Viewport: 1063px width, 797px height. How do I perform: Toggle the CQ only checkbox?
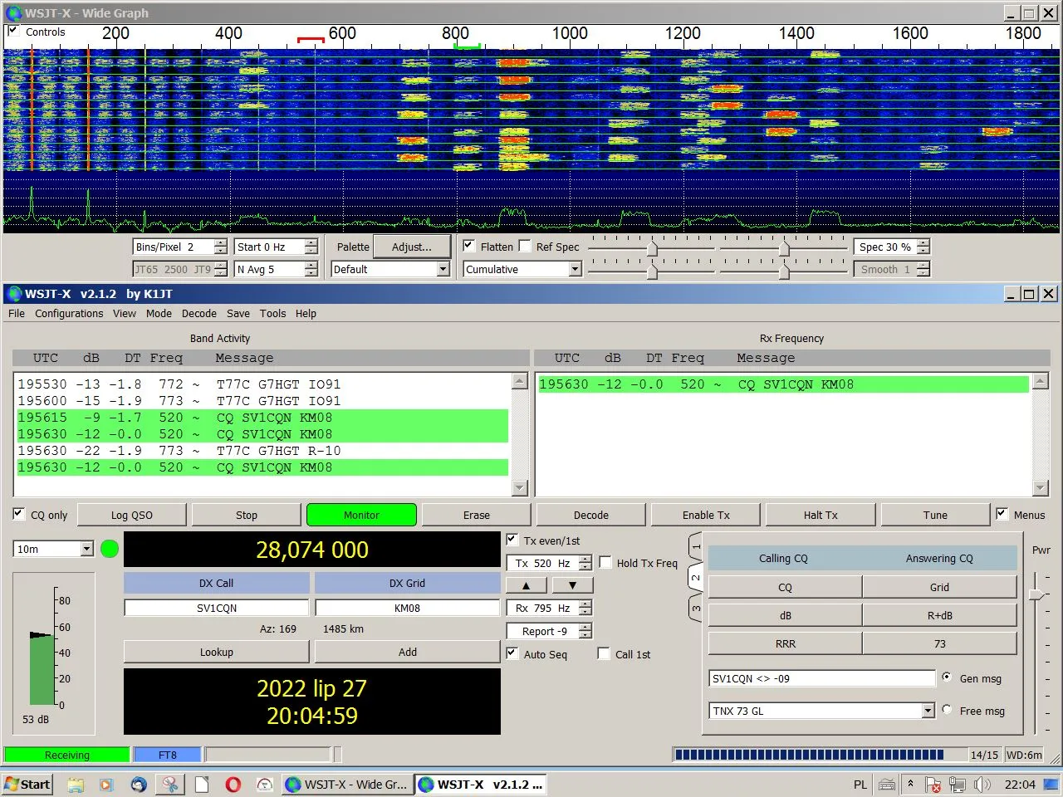pyautogui.click(x=19, y=514)
